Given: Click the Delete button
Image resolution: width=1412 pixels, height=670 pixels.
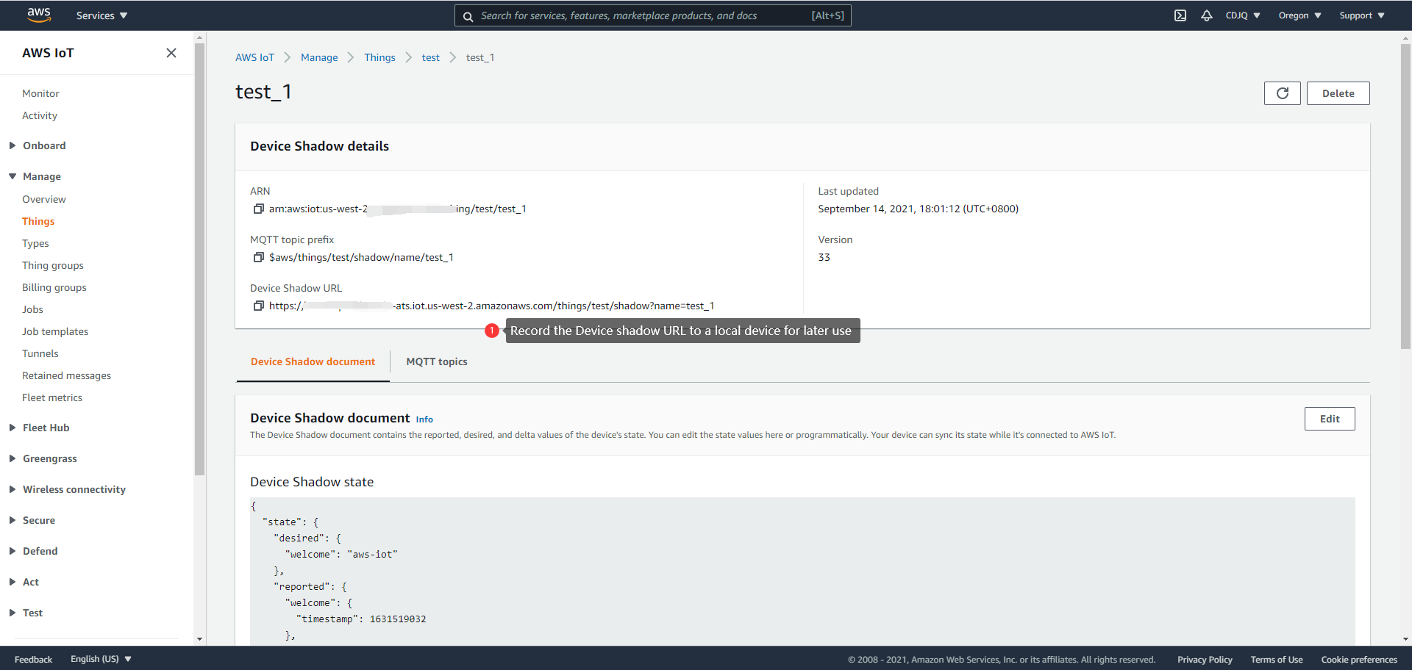Looking at the screenshot, I should click(x=1338, y=93).
